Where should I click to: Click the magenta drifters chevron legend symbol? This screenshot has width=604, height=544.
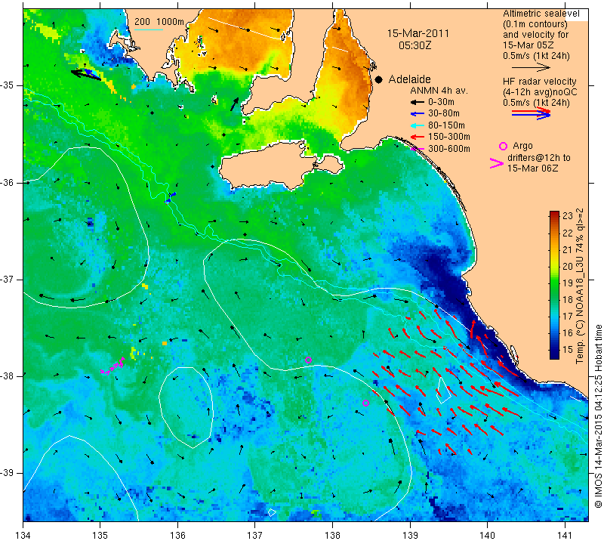click(x=497, y=163)
